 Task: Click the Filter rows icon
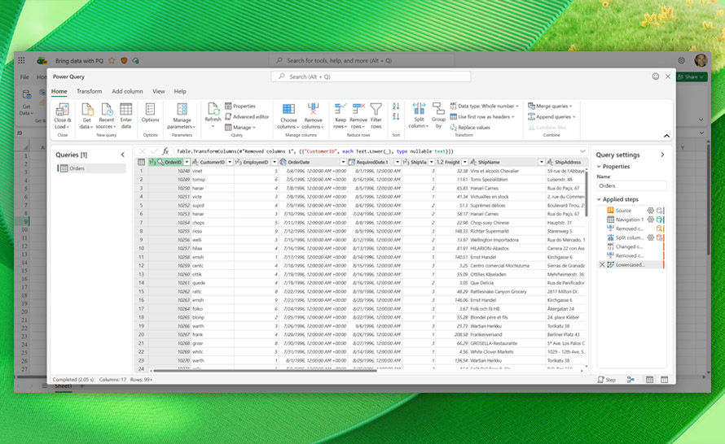(376, 110)
